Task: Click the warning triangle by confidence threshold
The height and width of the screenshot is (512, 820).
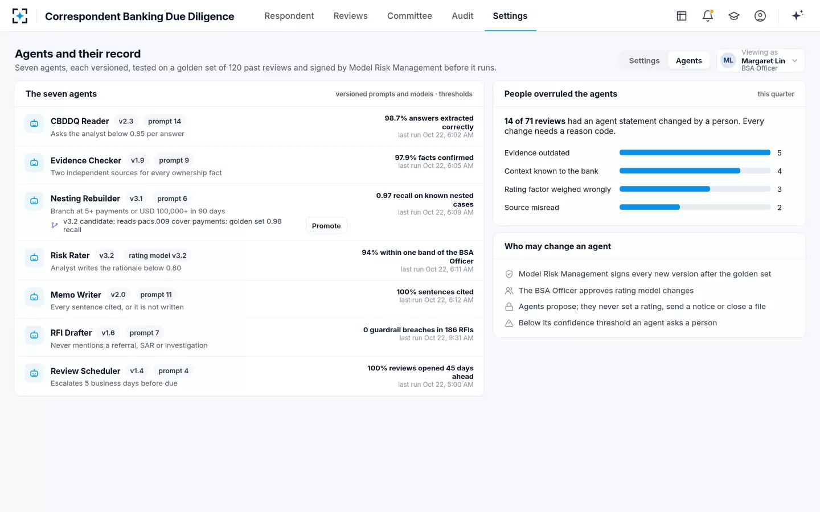Action: coord(509,323)
